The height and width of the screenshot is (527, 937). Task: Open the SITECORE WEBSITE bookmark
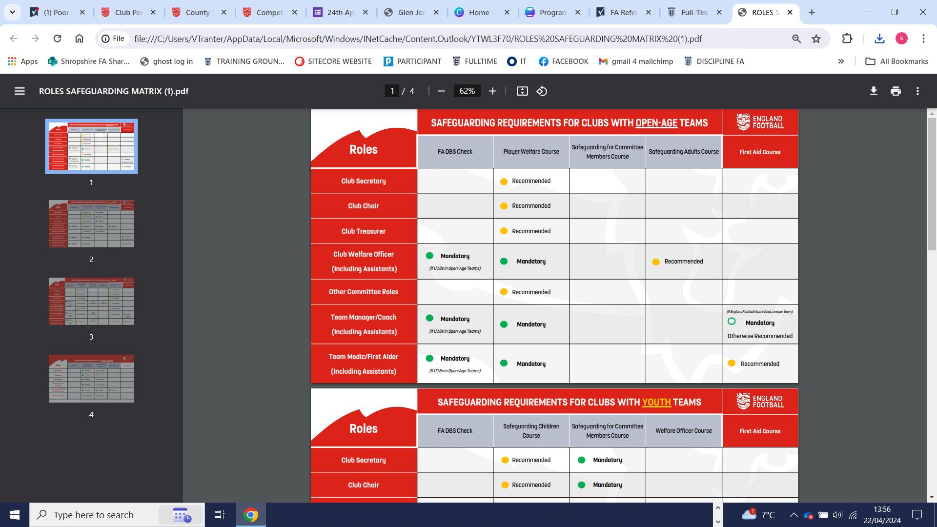(x=333, y=61)
